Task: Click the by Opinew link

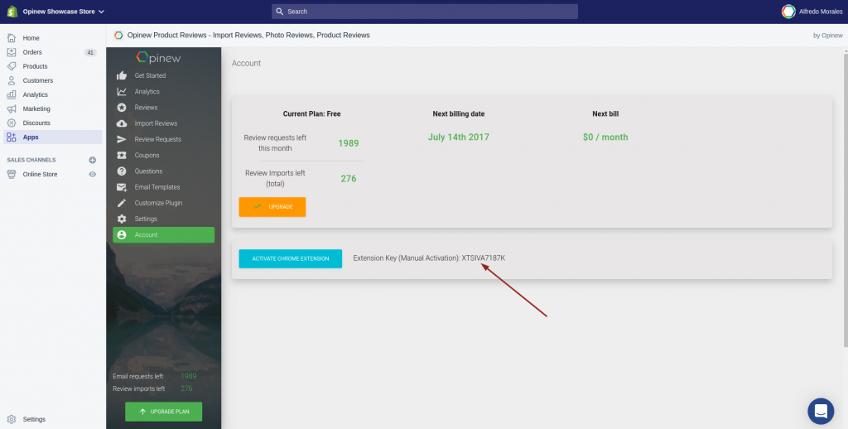Action: [827, 35]
